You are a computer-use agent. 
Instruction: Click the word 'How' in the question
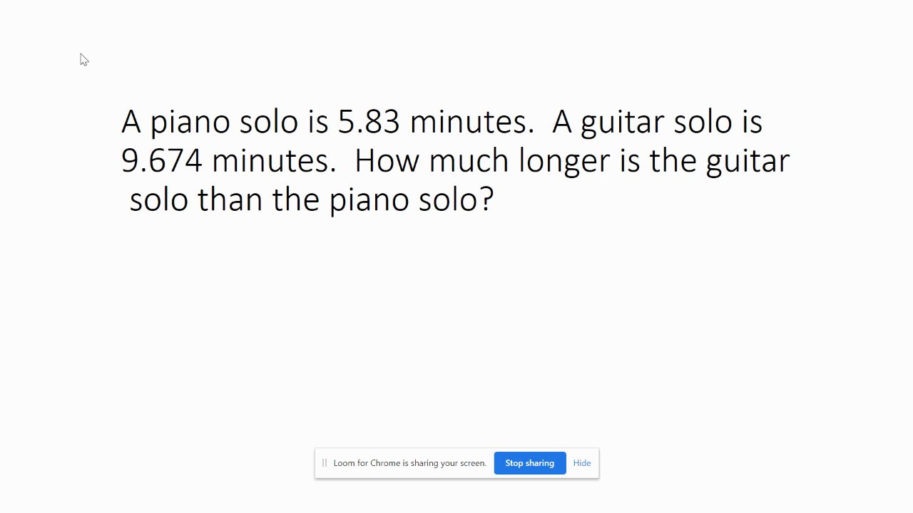tap(386, 160)
